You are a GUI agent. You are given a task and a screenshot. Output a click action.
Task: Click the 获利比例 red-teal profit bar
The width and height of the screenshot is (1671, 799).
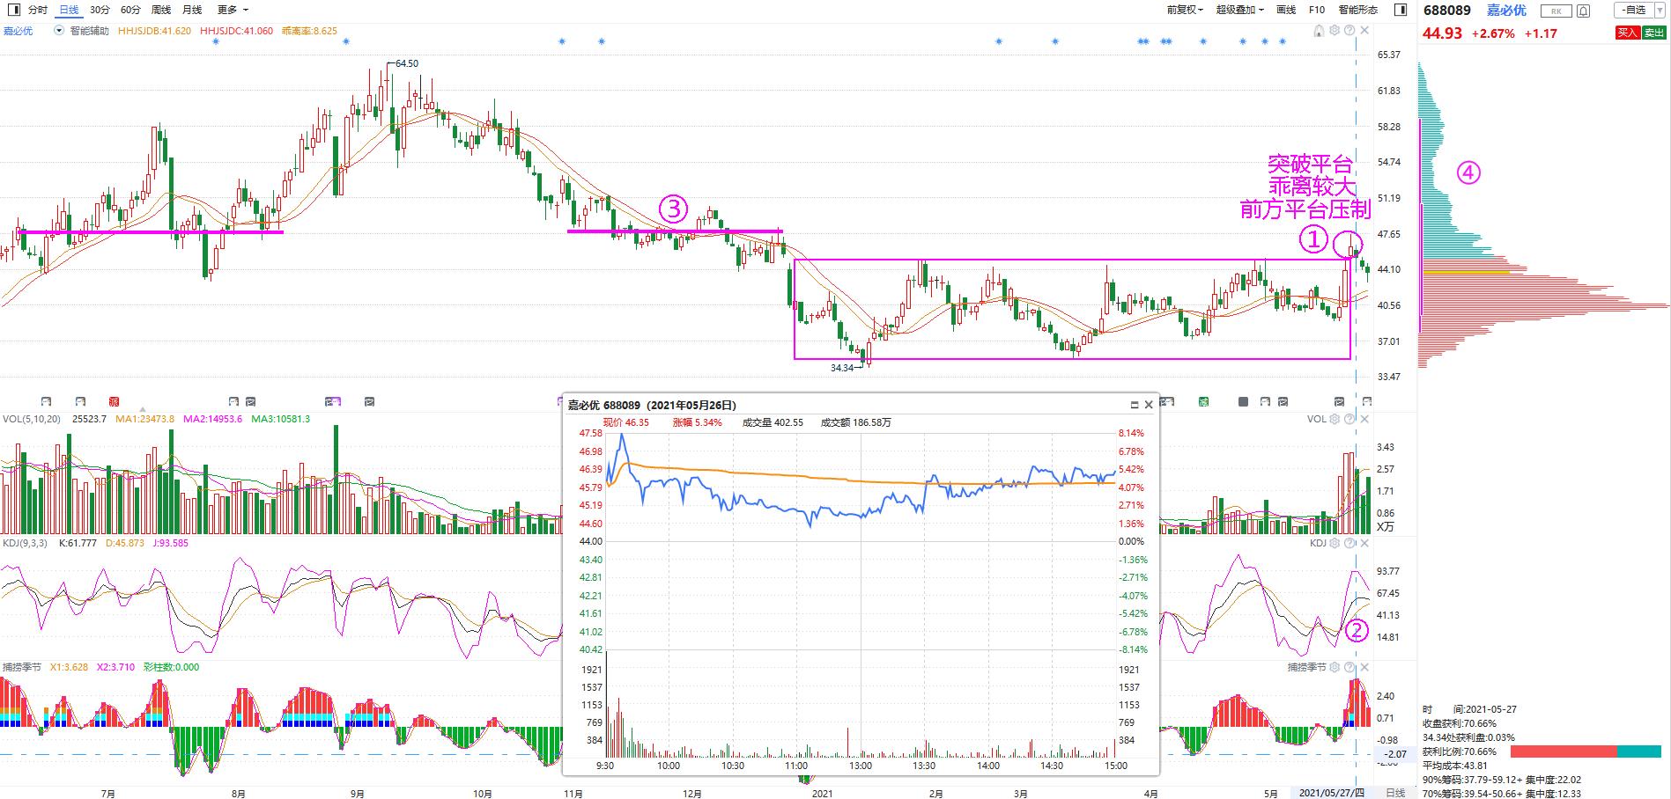1586,751
